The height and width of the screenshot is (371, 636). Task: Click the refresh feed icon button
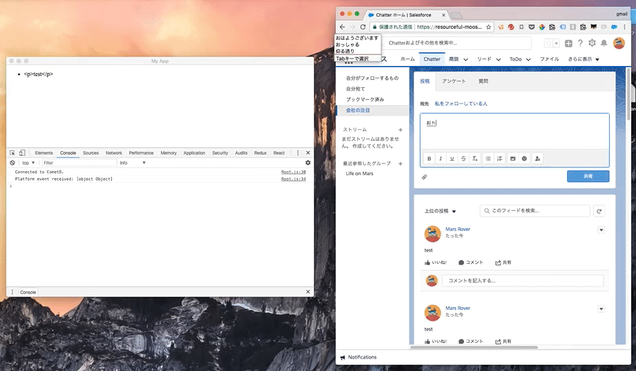pyautogui.click(x=599, y=211)
